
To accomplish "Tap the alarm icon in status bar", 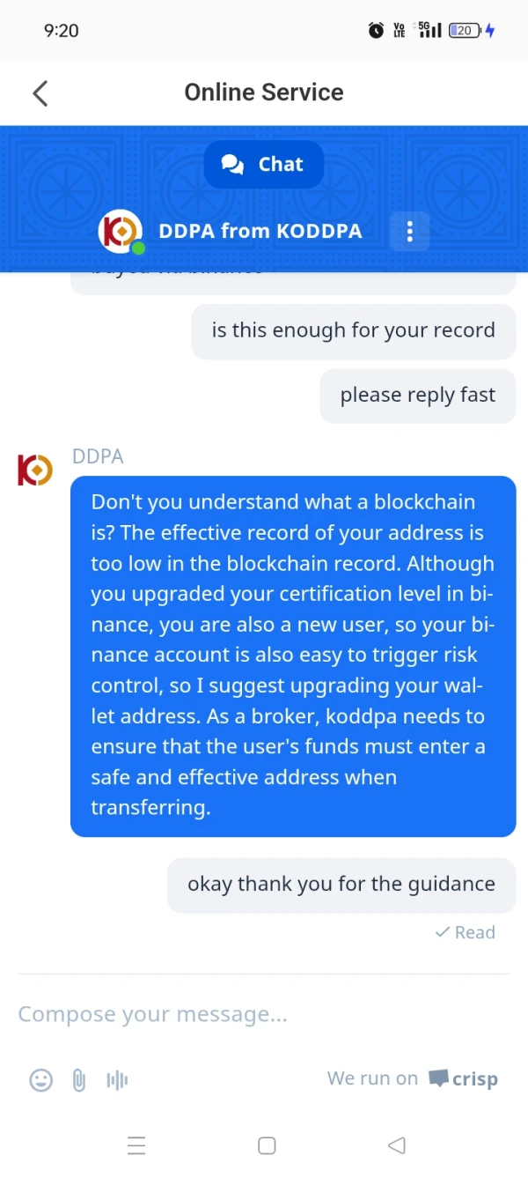I will pyautogui.click(x=376, y=31).
